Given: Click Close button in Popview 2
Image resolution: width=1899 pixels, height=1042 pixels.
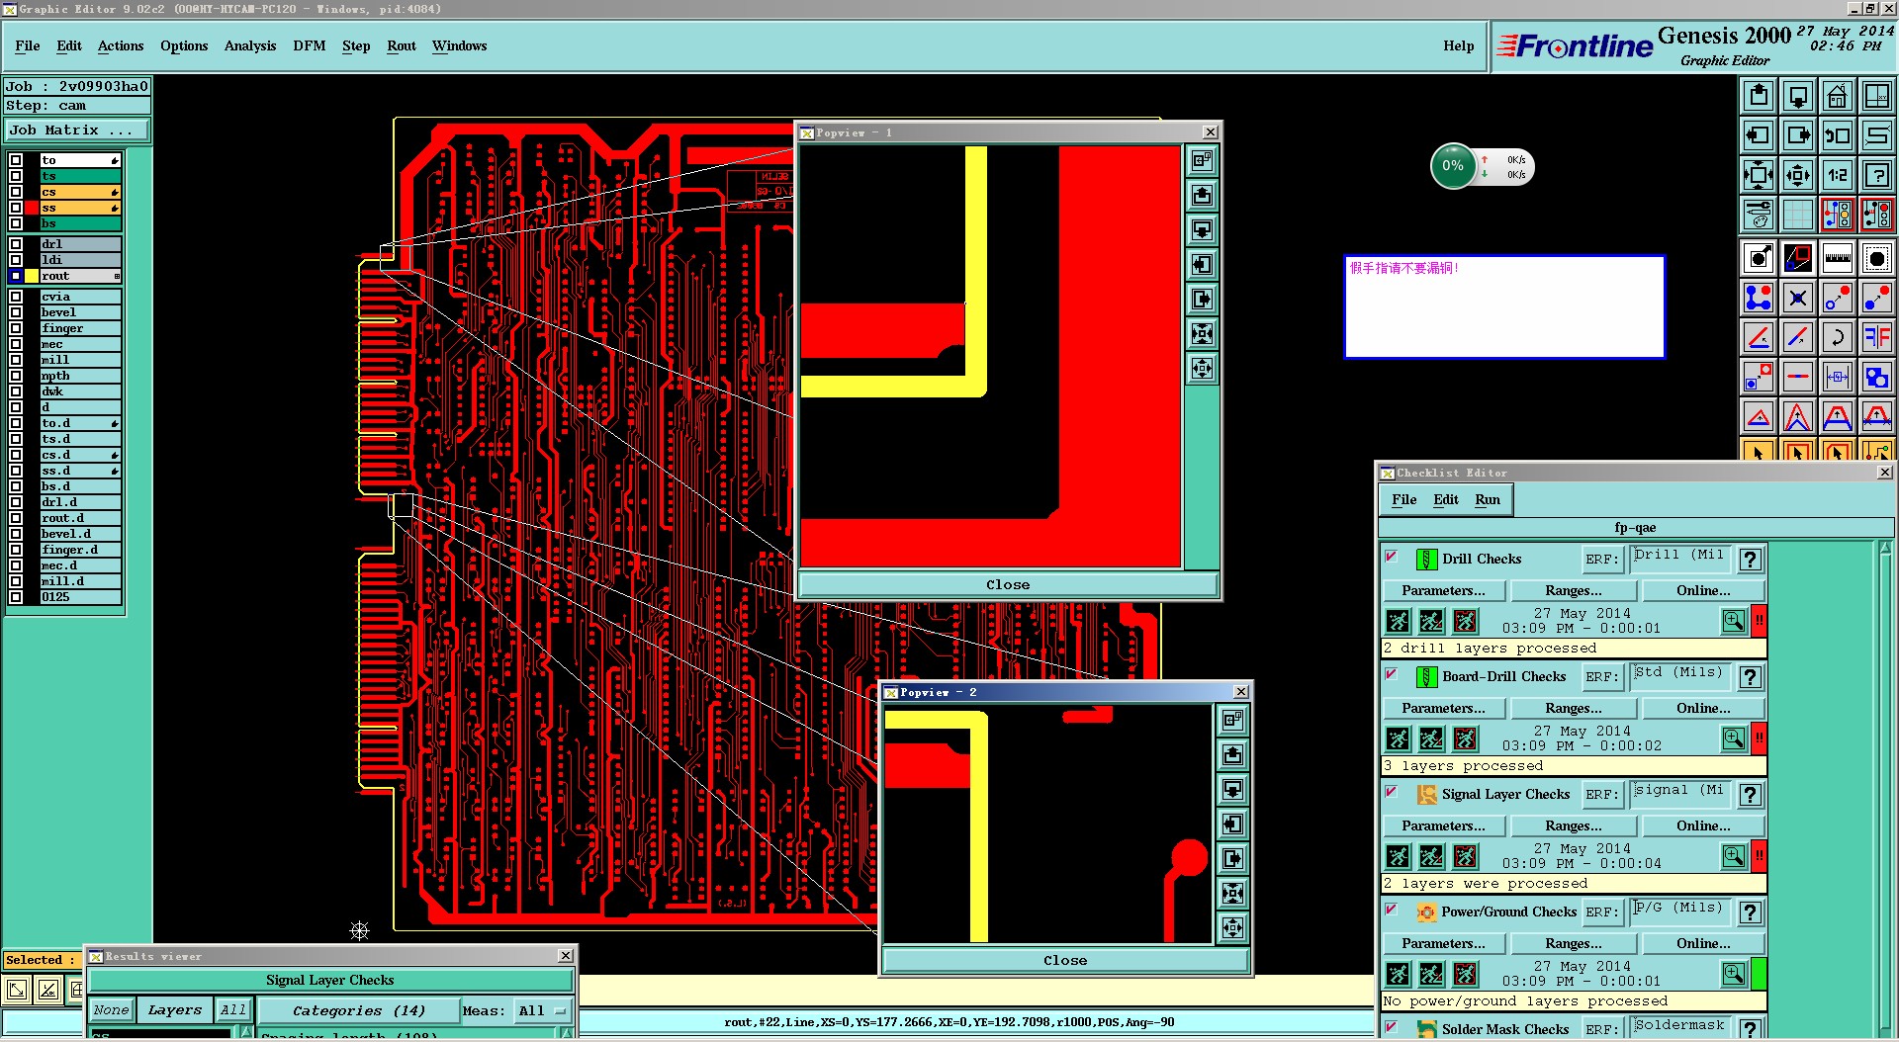Looking at the screenshot, I should click(x=1065, y=961).
